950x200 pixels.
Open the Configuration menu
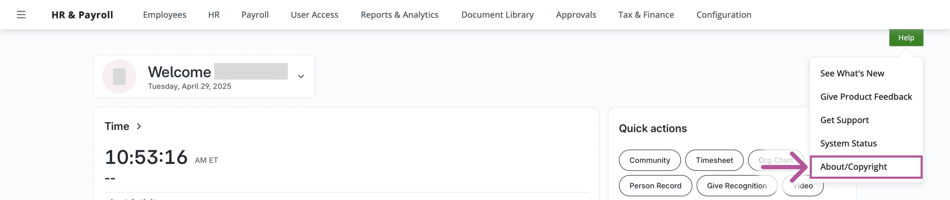pos(724,15)
